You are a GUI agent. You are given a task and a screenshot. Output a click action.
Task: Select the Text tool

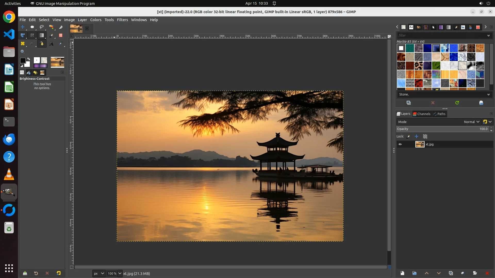51,44
